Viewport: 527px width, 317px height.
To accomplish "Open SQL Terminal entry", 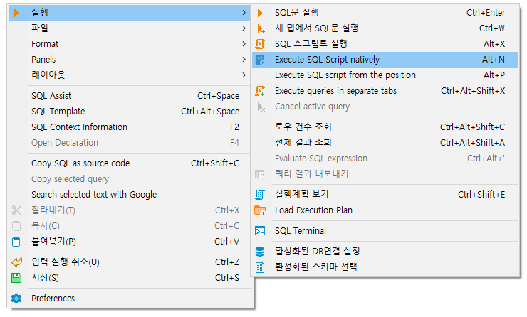I will point(385,231).
